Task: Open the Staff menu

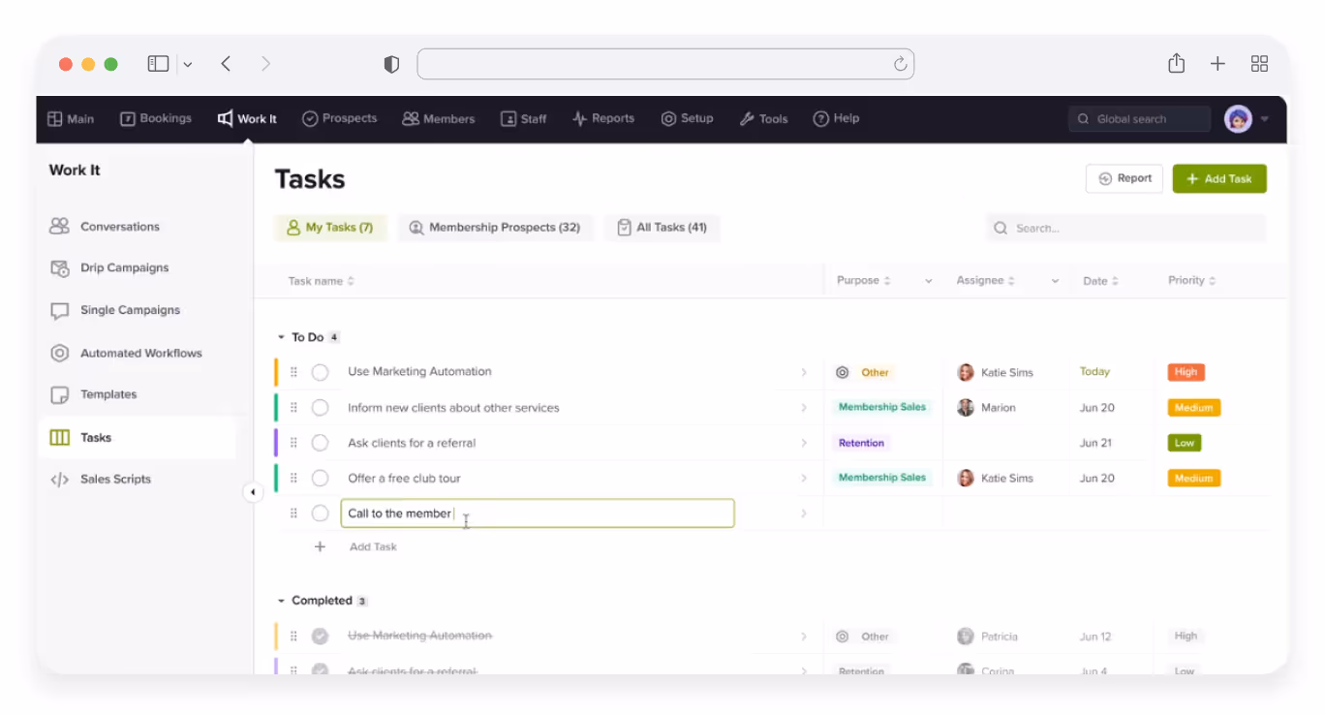Action: coord(523,119)
